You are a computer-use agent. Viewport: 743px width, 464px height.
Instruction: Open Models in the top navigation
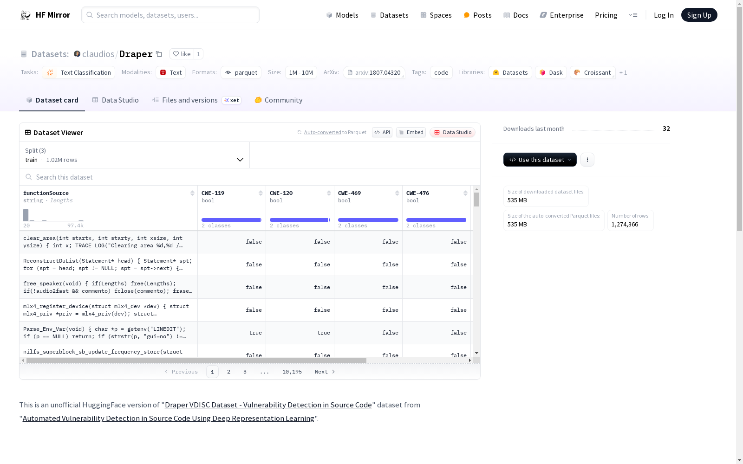[x=342, y=15]
